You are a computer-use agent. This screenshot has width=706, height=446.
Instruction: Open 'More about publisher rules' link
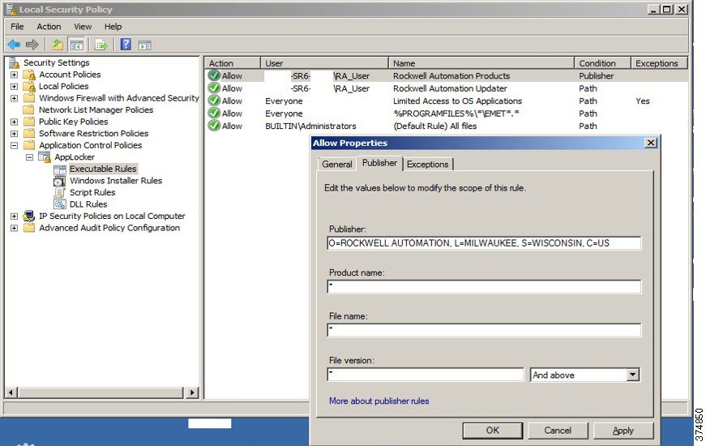379,401
